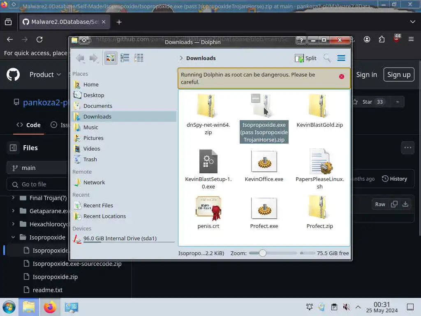Deselect Isopropoxide zip via minus marker
Viewport: 421px width, 316px height.
click(x=256, y=98)
